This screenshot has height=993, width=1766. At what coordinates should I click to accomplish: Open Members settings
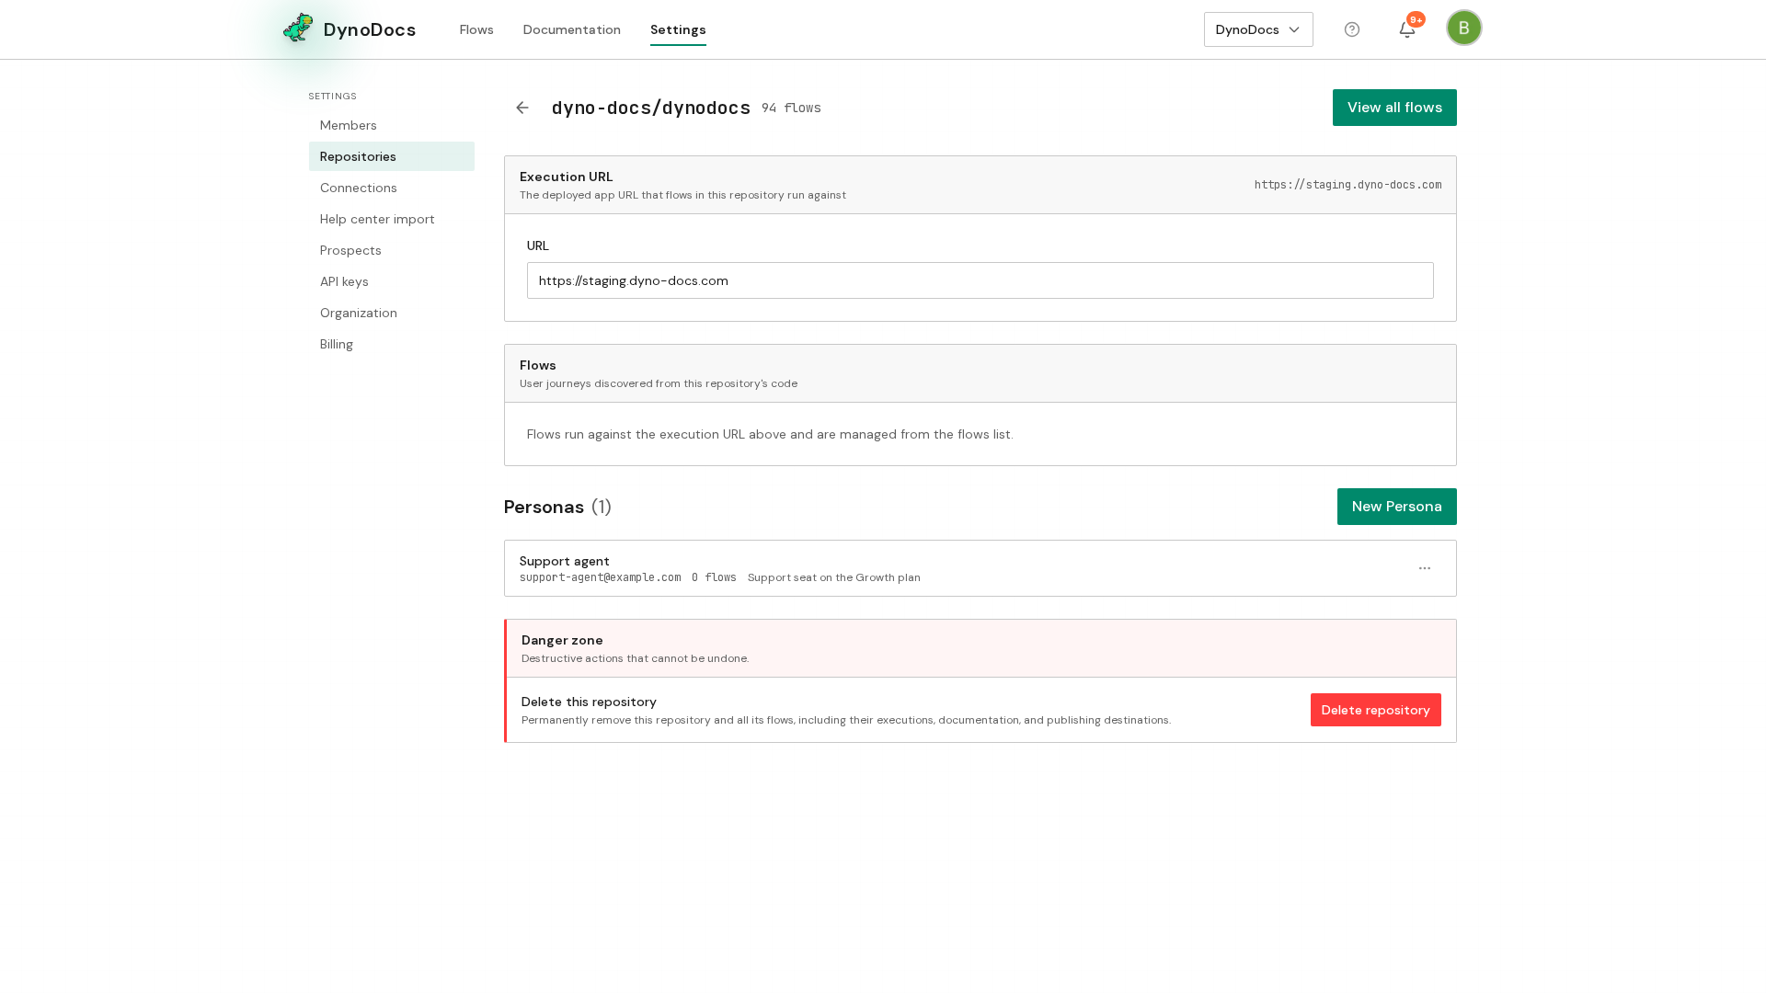click(x=392, y=125)
